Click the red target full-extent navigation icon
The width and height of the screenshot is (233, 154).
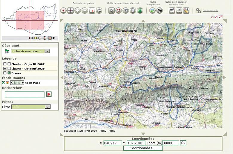coord(63,10)
